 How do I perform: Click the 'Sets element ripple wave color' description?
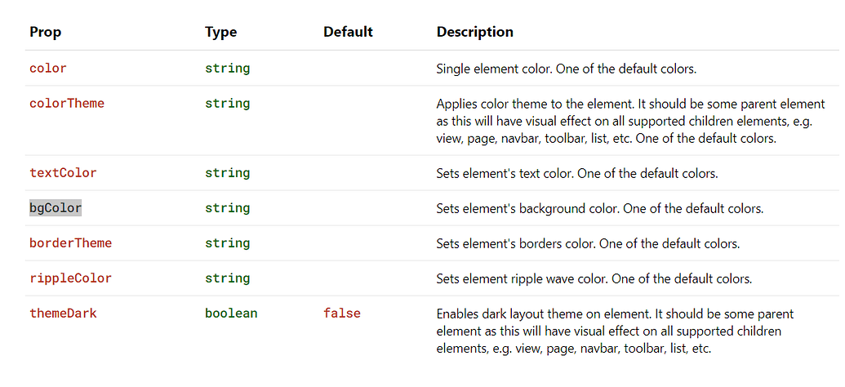(594, 278)
